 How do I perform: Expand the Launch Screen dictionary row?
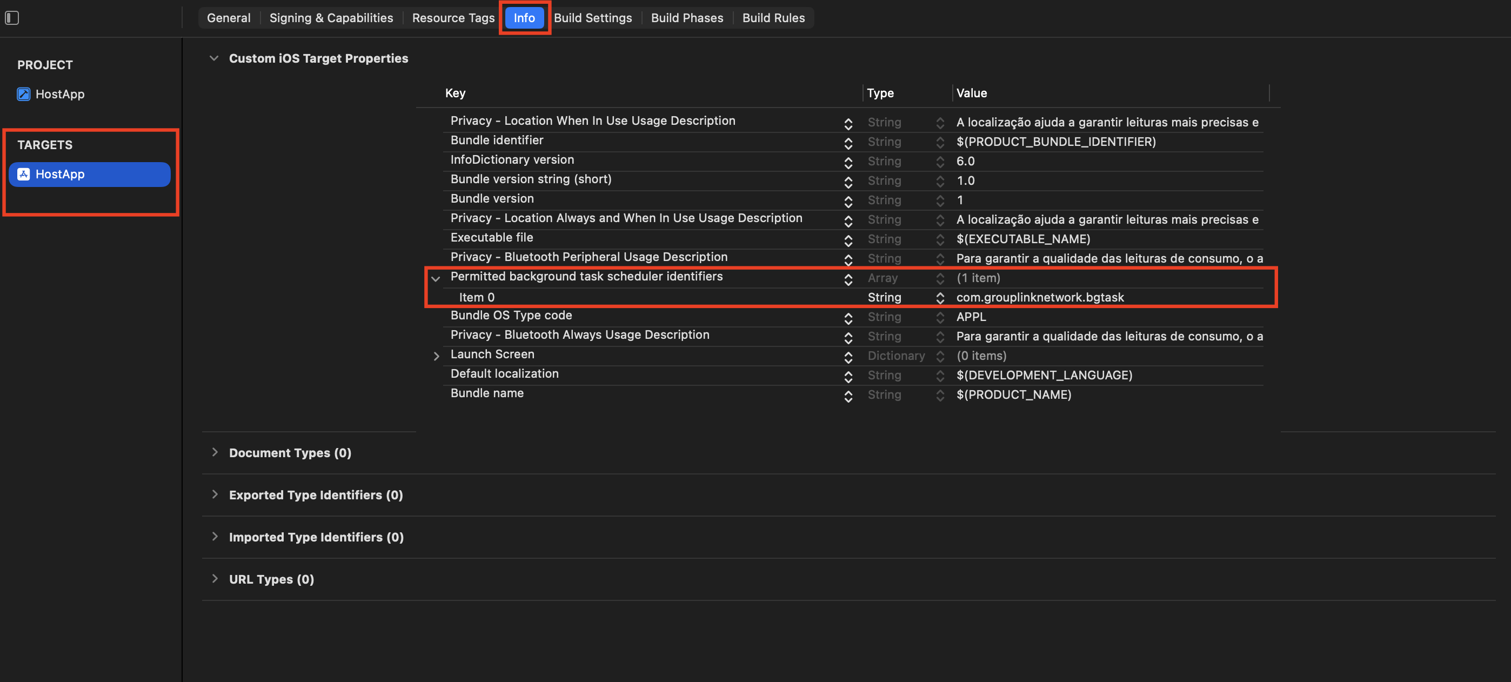click(436, 357)
